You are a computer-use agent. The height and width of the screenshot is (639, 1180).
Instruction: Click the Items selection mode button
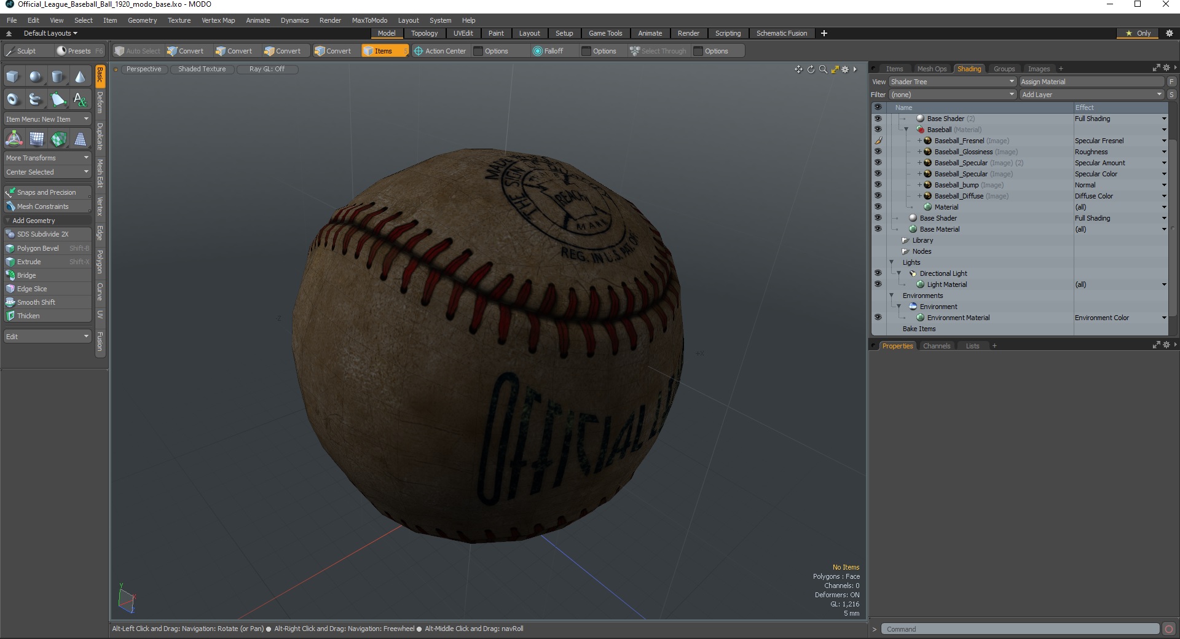pyautogui.click(x=385, y=51)
